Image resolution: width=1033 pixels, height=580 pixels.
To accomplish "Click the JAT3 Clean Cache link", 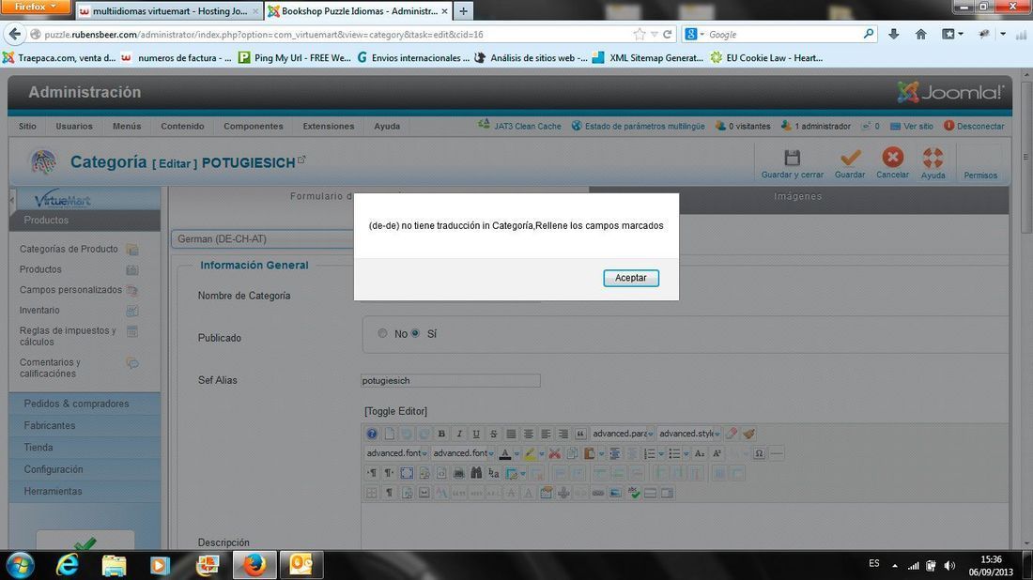I will [x=520, y=126].
